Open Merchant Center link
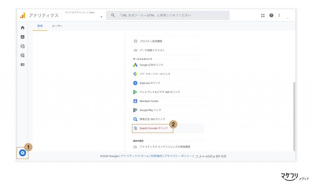 [x=149, y=101]
